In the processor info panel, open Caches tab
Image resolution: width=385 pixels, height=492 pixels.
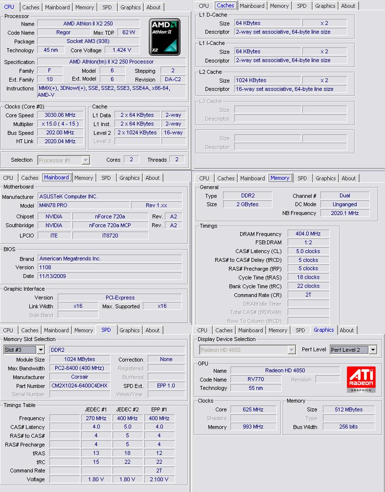31,7
